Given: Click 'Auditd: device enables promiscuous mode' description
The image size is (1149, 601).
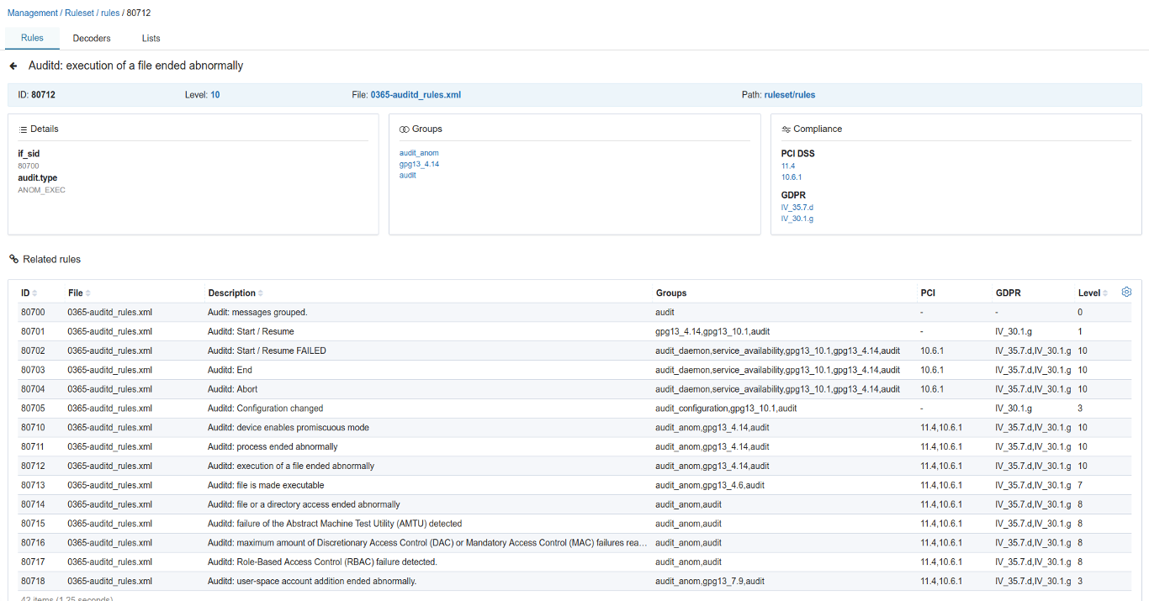Looking at the screenshot, I should coord(289,428).
